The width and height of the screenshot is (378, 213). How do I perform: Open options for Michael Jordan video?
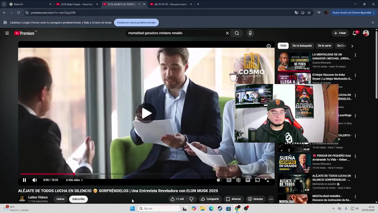355,55
